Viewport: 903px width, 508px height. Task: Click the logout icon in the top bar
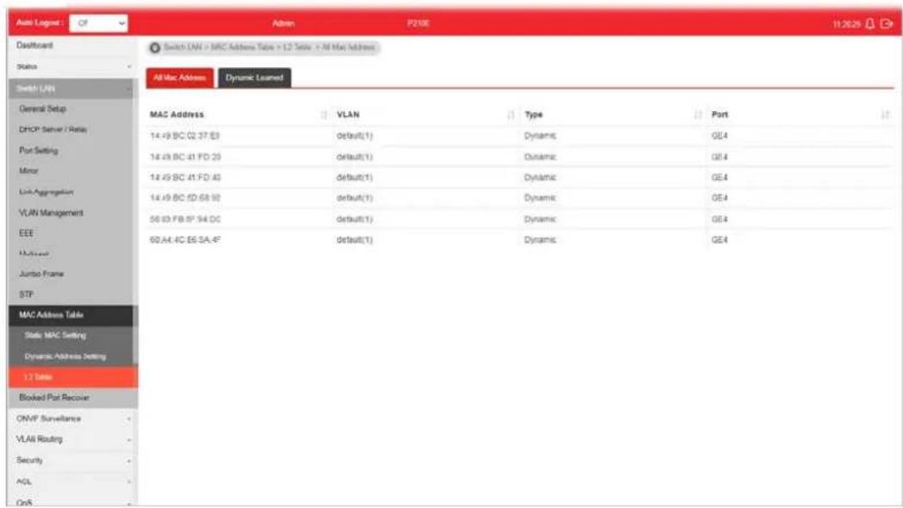click(887, 23)
